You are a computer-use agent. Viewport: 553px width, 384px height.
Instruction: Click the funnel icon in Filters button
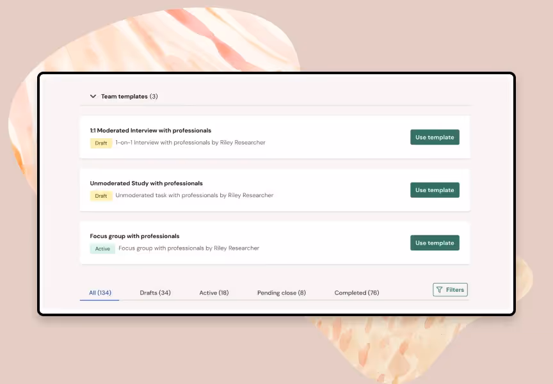coord(439,290)
